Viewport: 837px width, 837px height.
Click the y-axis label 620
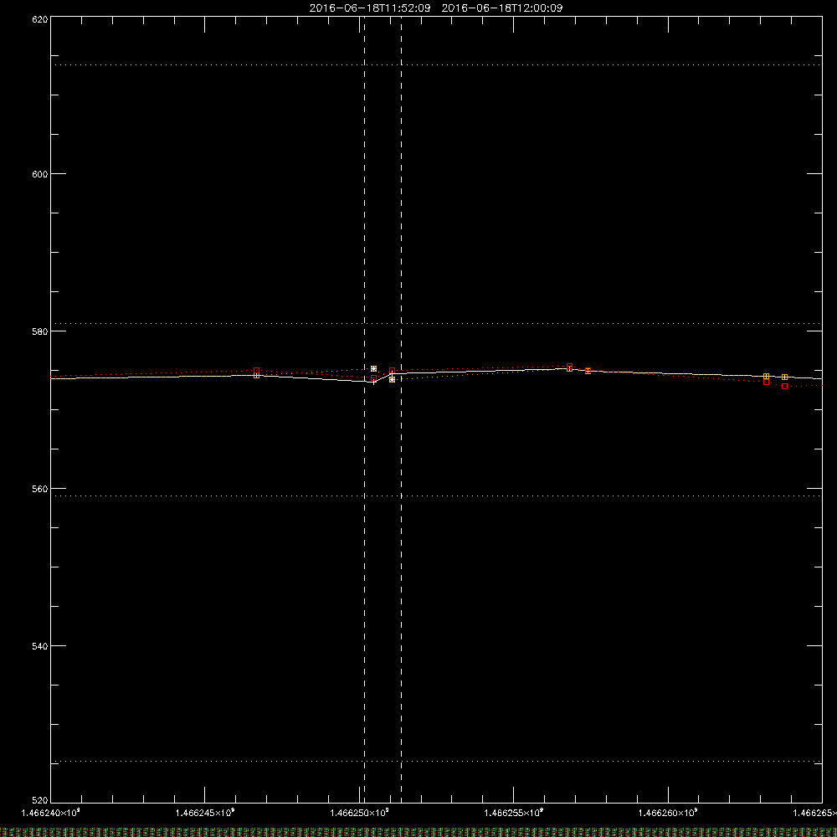(40, 20)
